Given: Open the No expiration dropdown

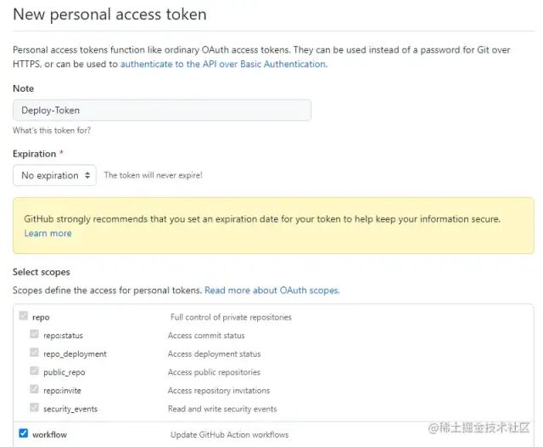Looking at the screenshot, I should [54, 175].
